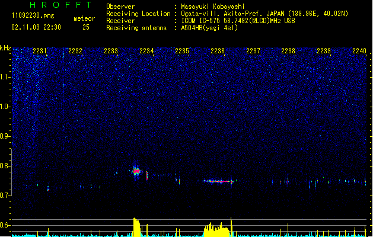Click the kHz axis unit label
This screenshot has height=237, width=373.
(x=5, y=48)
